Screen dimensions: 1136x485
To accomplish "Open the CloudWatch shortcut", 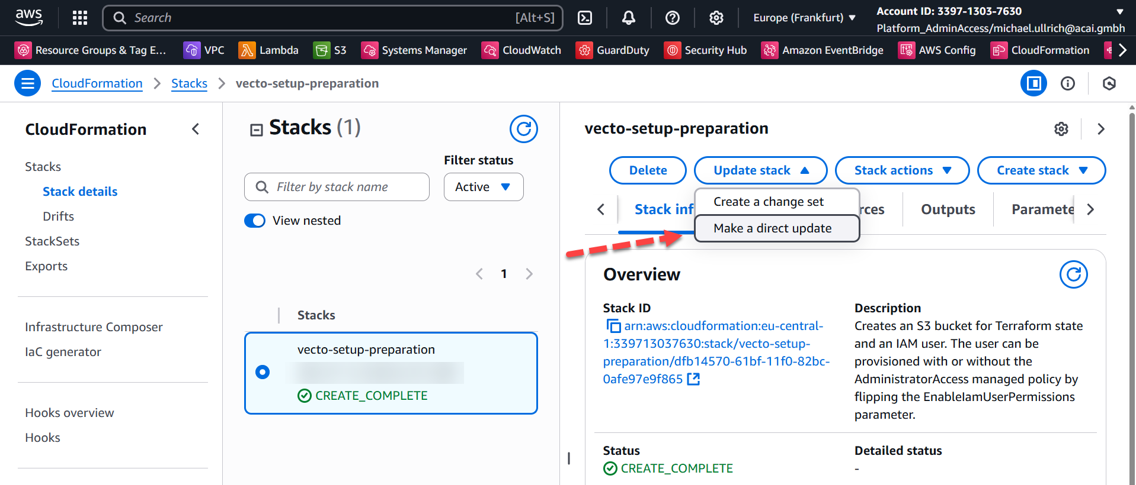I will click(x=521, y=50).
